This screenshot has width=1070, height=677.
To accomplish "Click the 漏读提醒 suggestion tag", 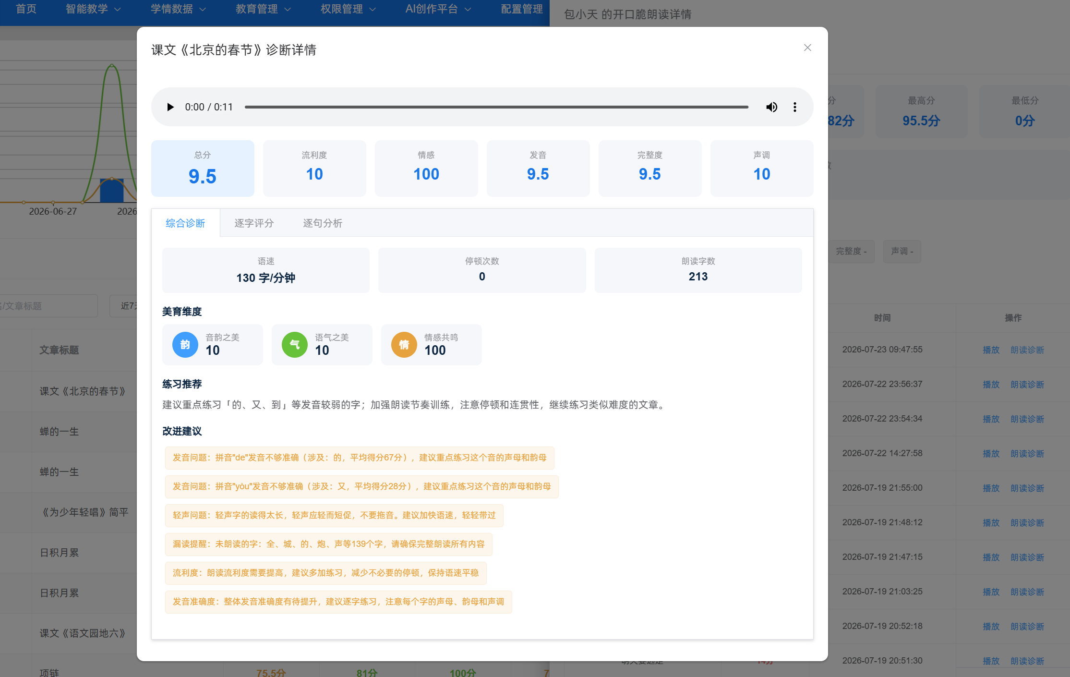I will [329, 544].
